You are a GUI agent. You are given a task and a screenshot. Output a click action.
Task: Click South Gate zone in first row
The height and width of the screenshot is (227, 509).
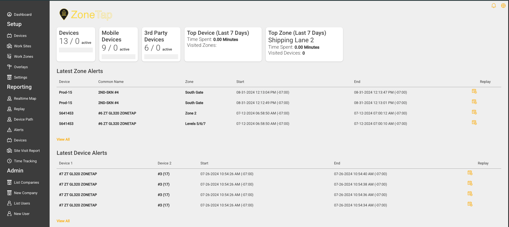[194, 92]
